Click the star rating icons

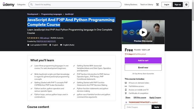tap(35, 38)
